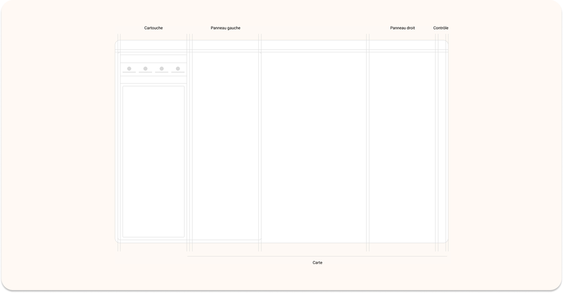563x293 pixels.
Task: Click the underline beneath the first circle
Action: pos(129,72)
